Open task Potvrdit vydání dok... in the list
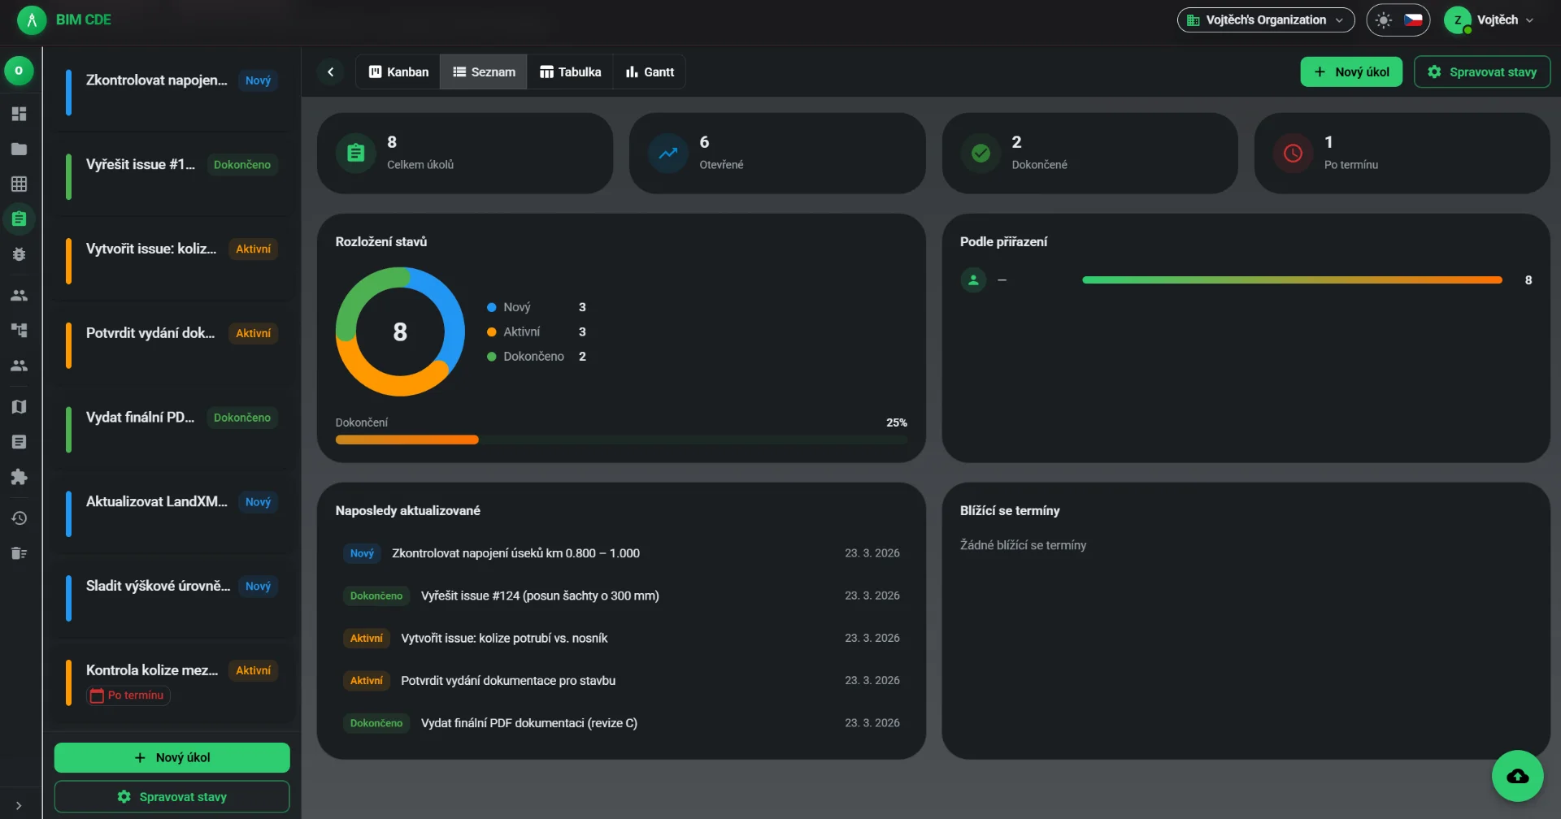 point(172,344)
